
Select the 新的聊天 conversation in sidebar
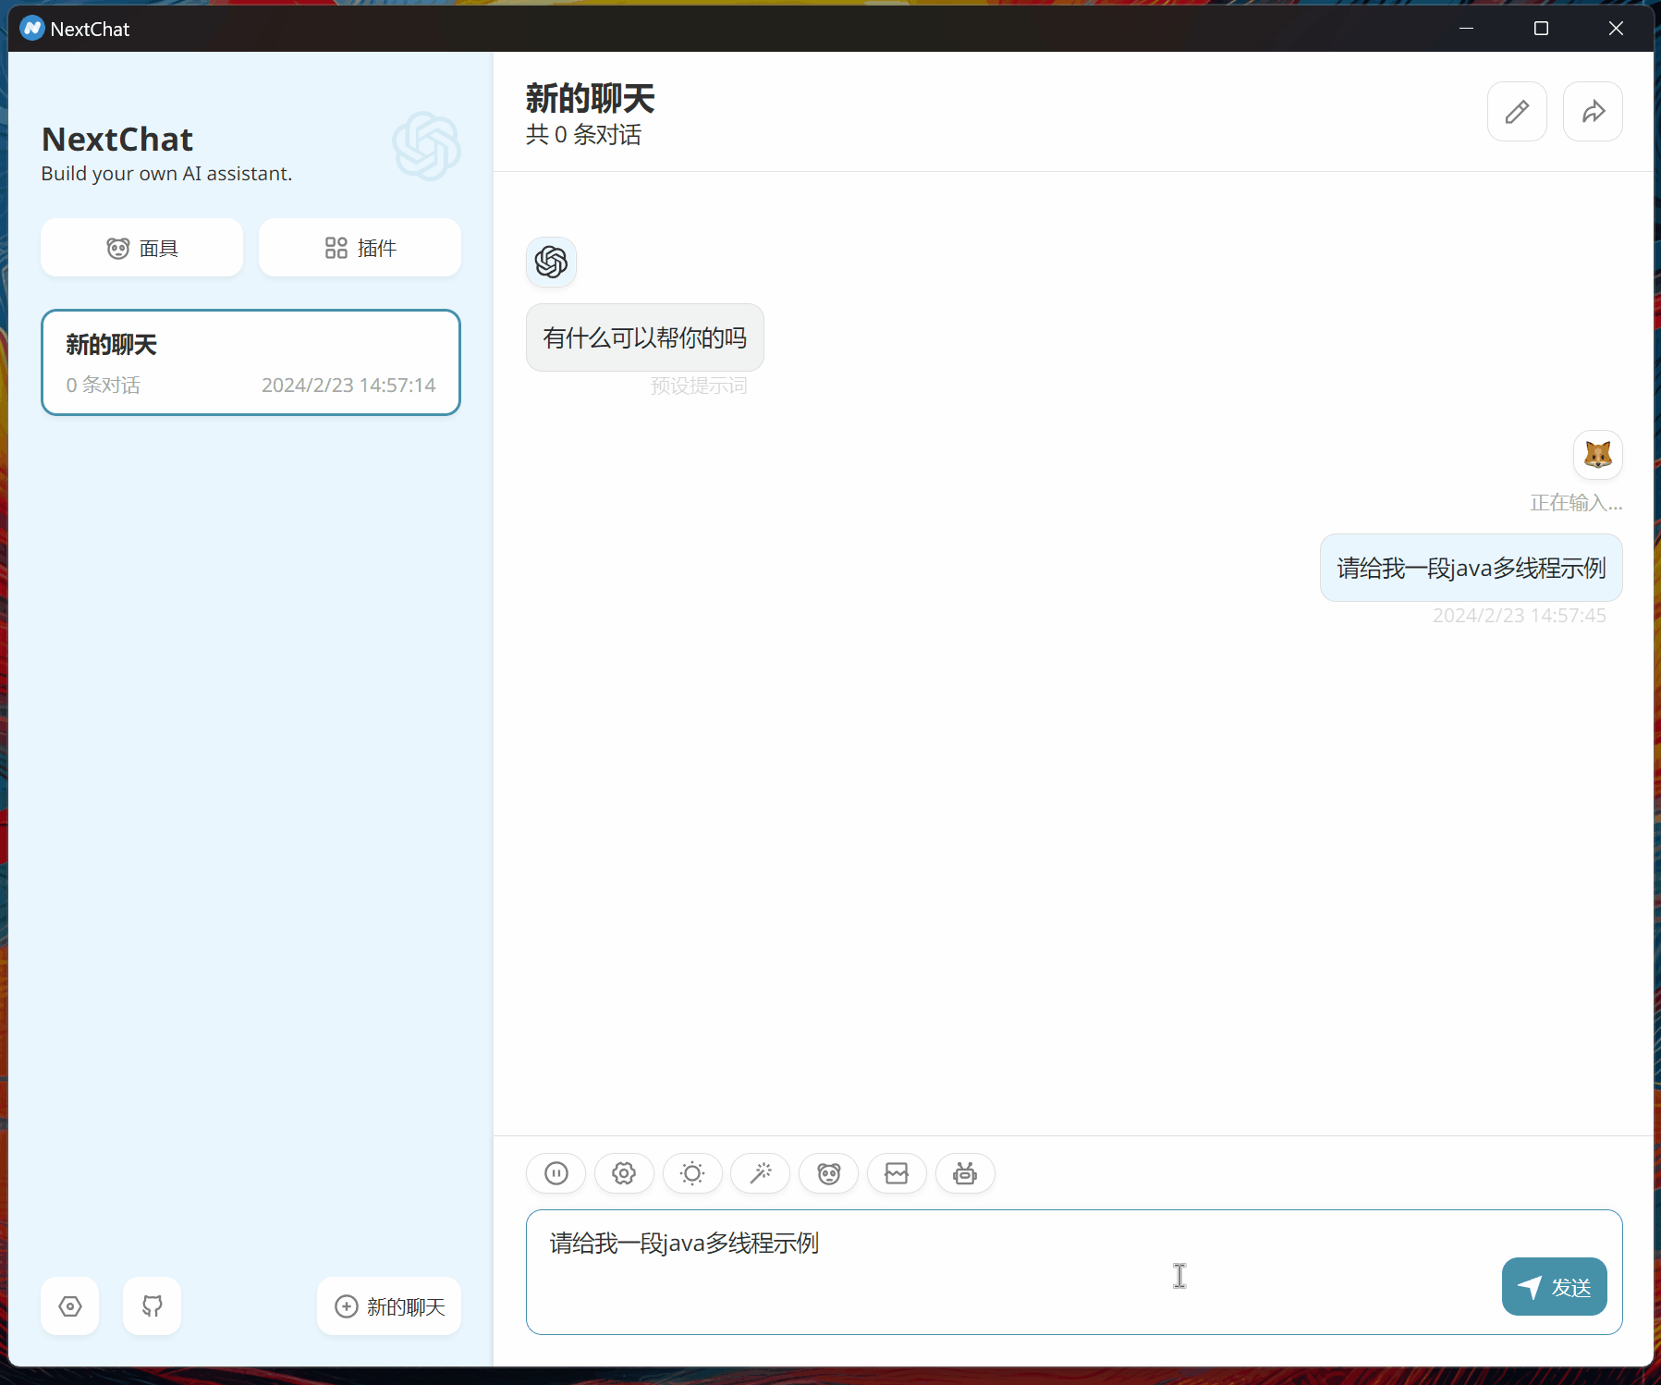coord(250,362)
